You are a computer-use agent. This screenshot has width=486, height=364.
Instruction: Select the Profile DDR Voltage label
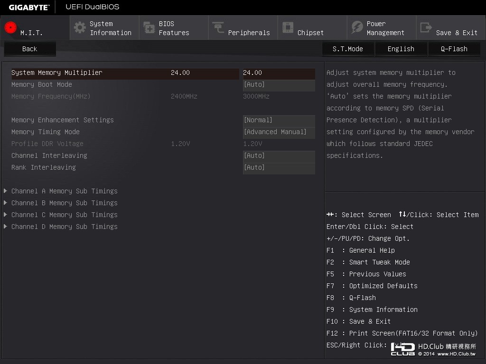(x=47, y=144)
